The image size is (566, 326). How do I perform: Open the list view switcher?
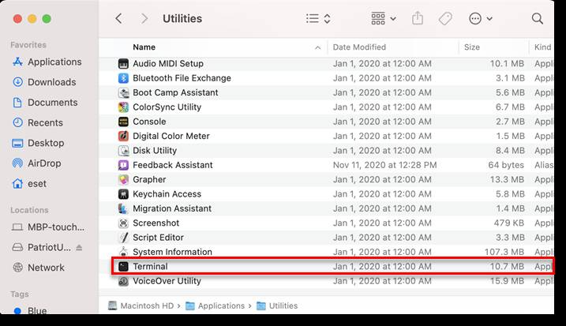tap(318, 18)
